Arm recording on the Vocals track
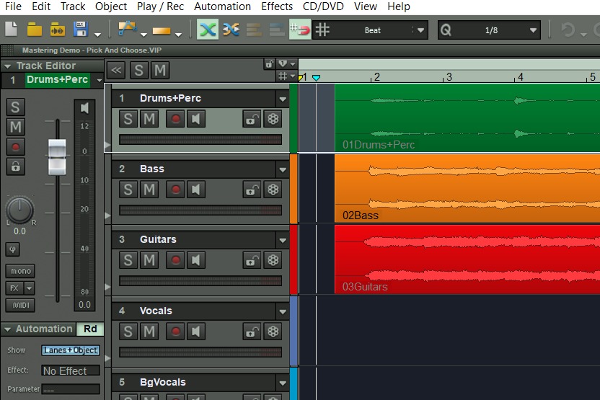Screen dimensions: 600x400 pyautogui.click(x=176, y=331)
